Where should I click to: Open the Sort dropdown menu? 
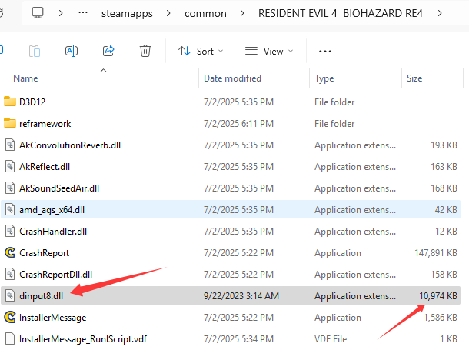[201, 51]
